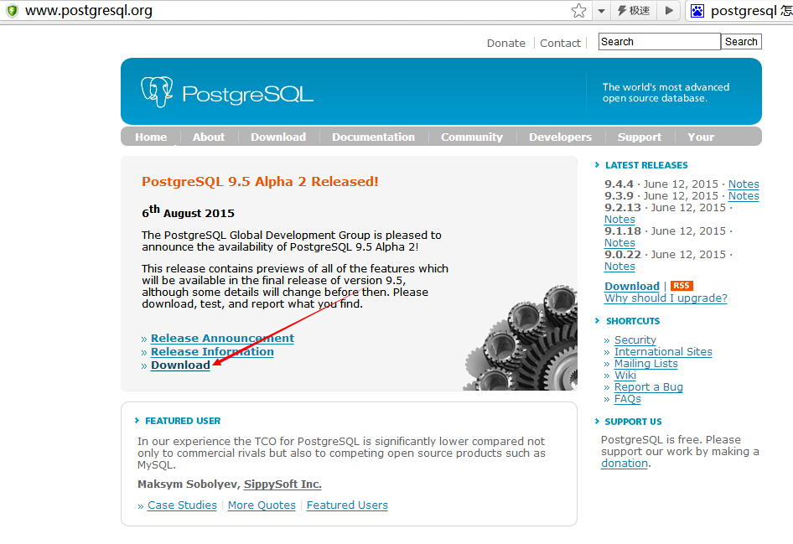Open the Donate link
Screen dimensions: 793x544
[x=505, y=44]
